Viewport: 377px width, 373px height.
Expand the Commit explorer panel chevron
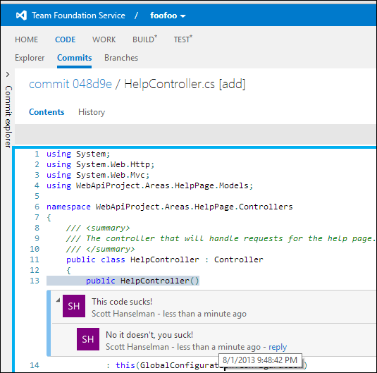[8, 75]
